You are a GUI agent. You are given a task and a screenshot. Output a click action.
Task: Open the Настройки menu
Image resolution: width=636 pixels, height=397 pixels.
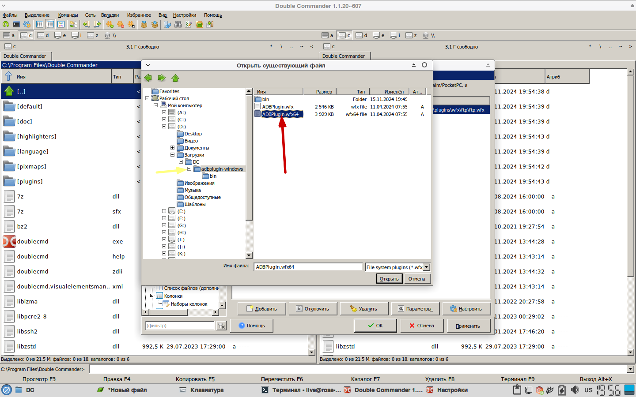(184, 15)
